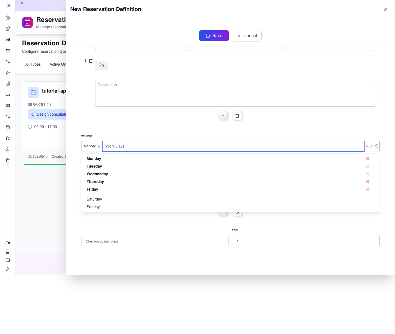
Task: Open the home icon in sidebar
Action: [x=8, y=18]
